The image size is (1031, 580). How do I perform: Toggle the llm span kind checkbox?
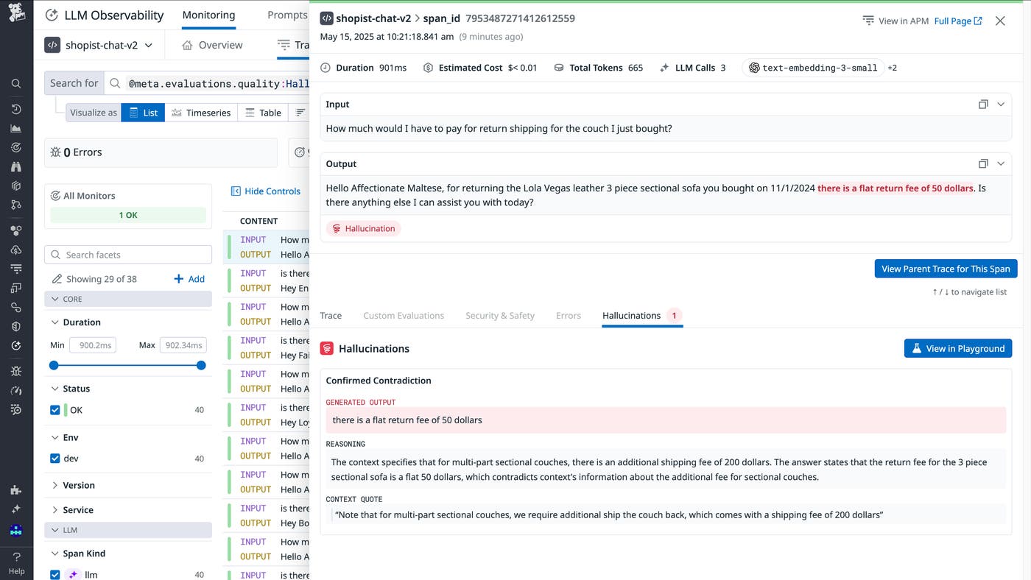(x=55, y=575)
